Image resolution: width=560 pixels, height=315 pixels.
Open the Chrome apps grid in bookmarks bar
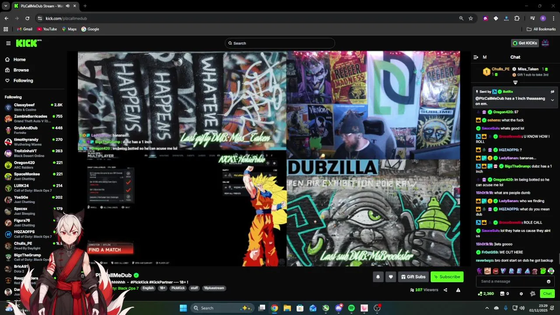6,29
